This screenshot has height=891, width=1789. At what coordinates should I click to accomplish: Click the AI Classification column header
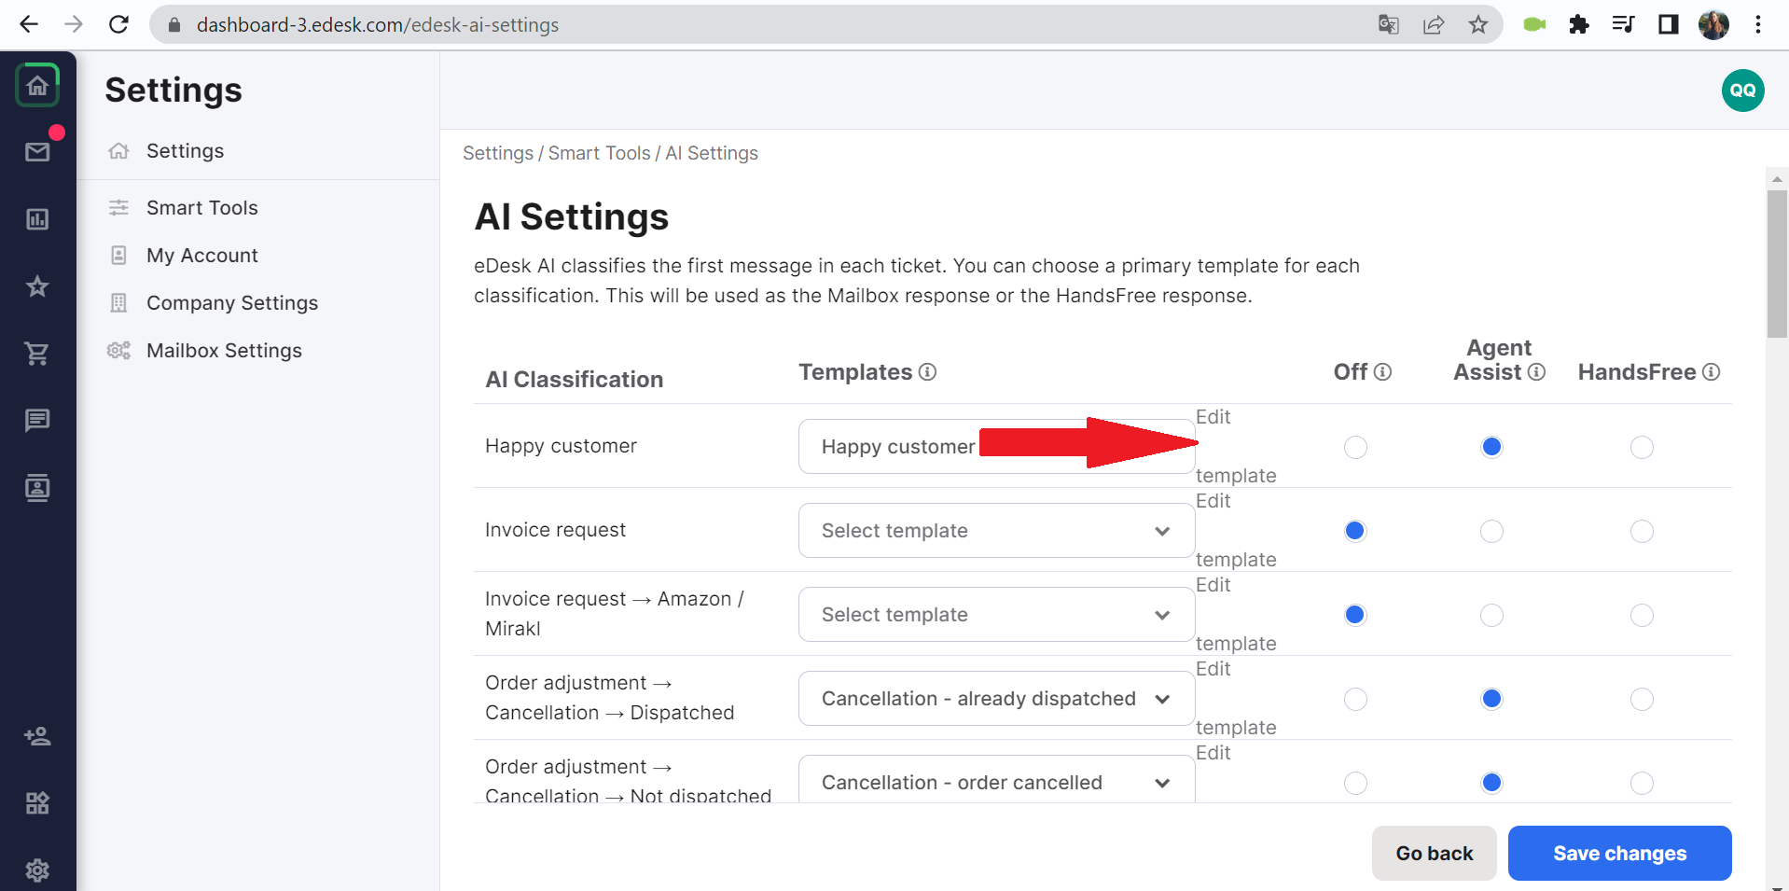tap(574, 380)
